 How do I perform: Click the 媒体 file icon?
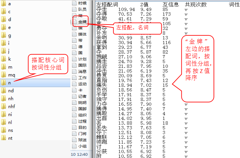point(74,34)
